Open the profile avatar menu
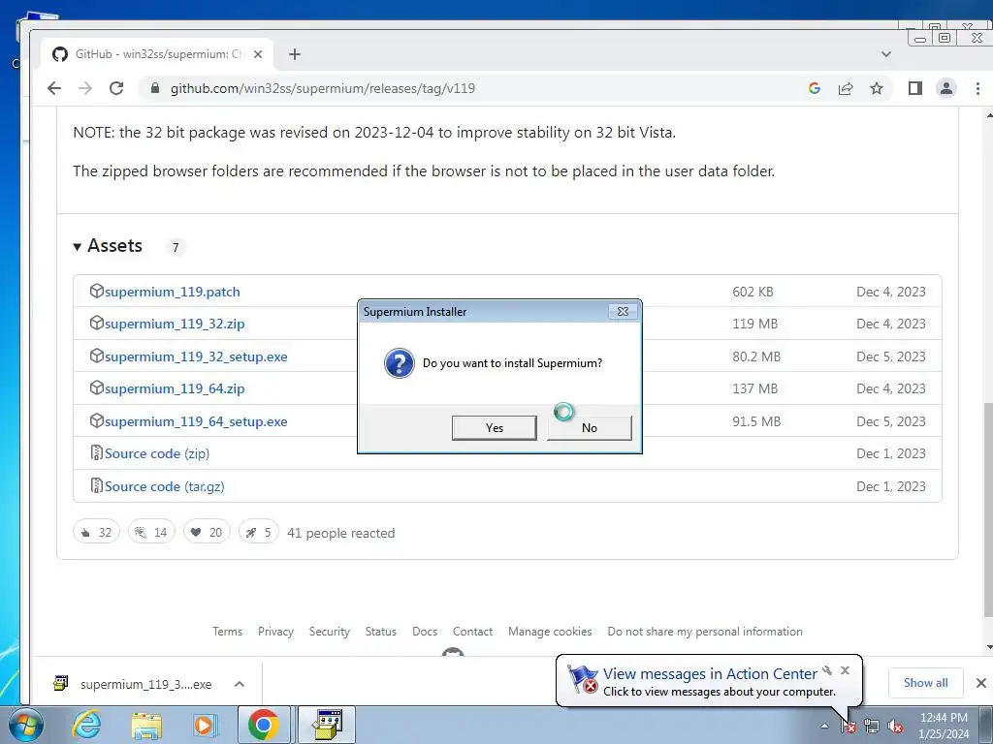 [x=946, y=88]
